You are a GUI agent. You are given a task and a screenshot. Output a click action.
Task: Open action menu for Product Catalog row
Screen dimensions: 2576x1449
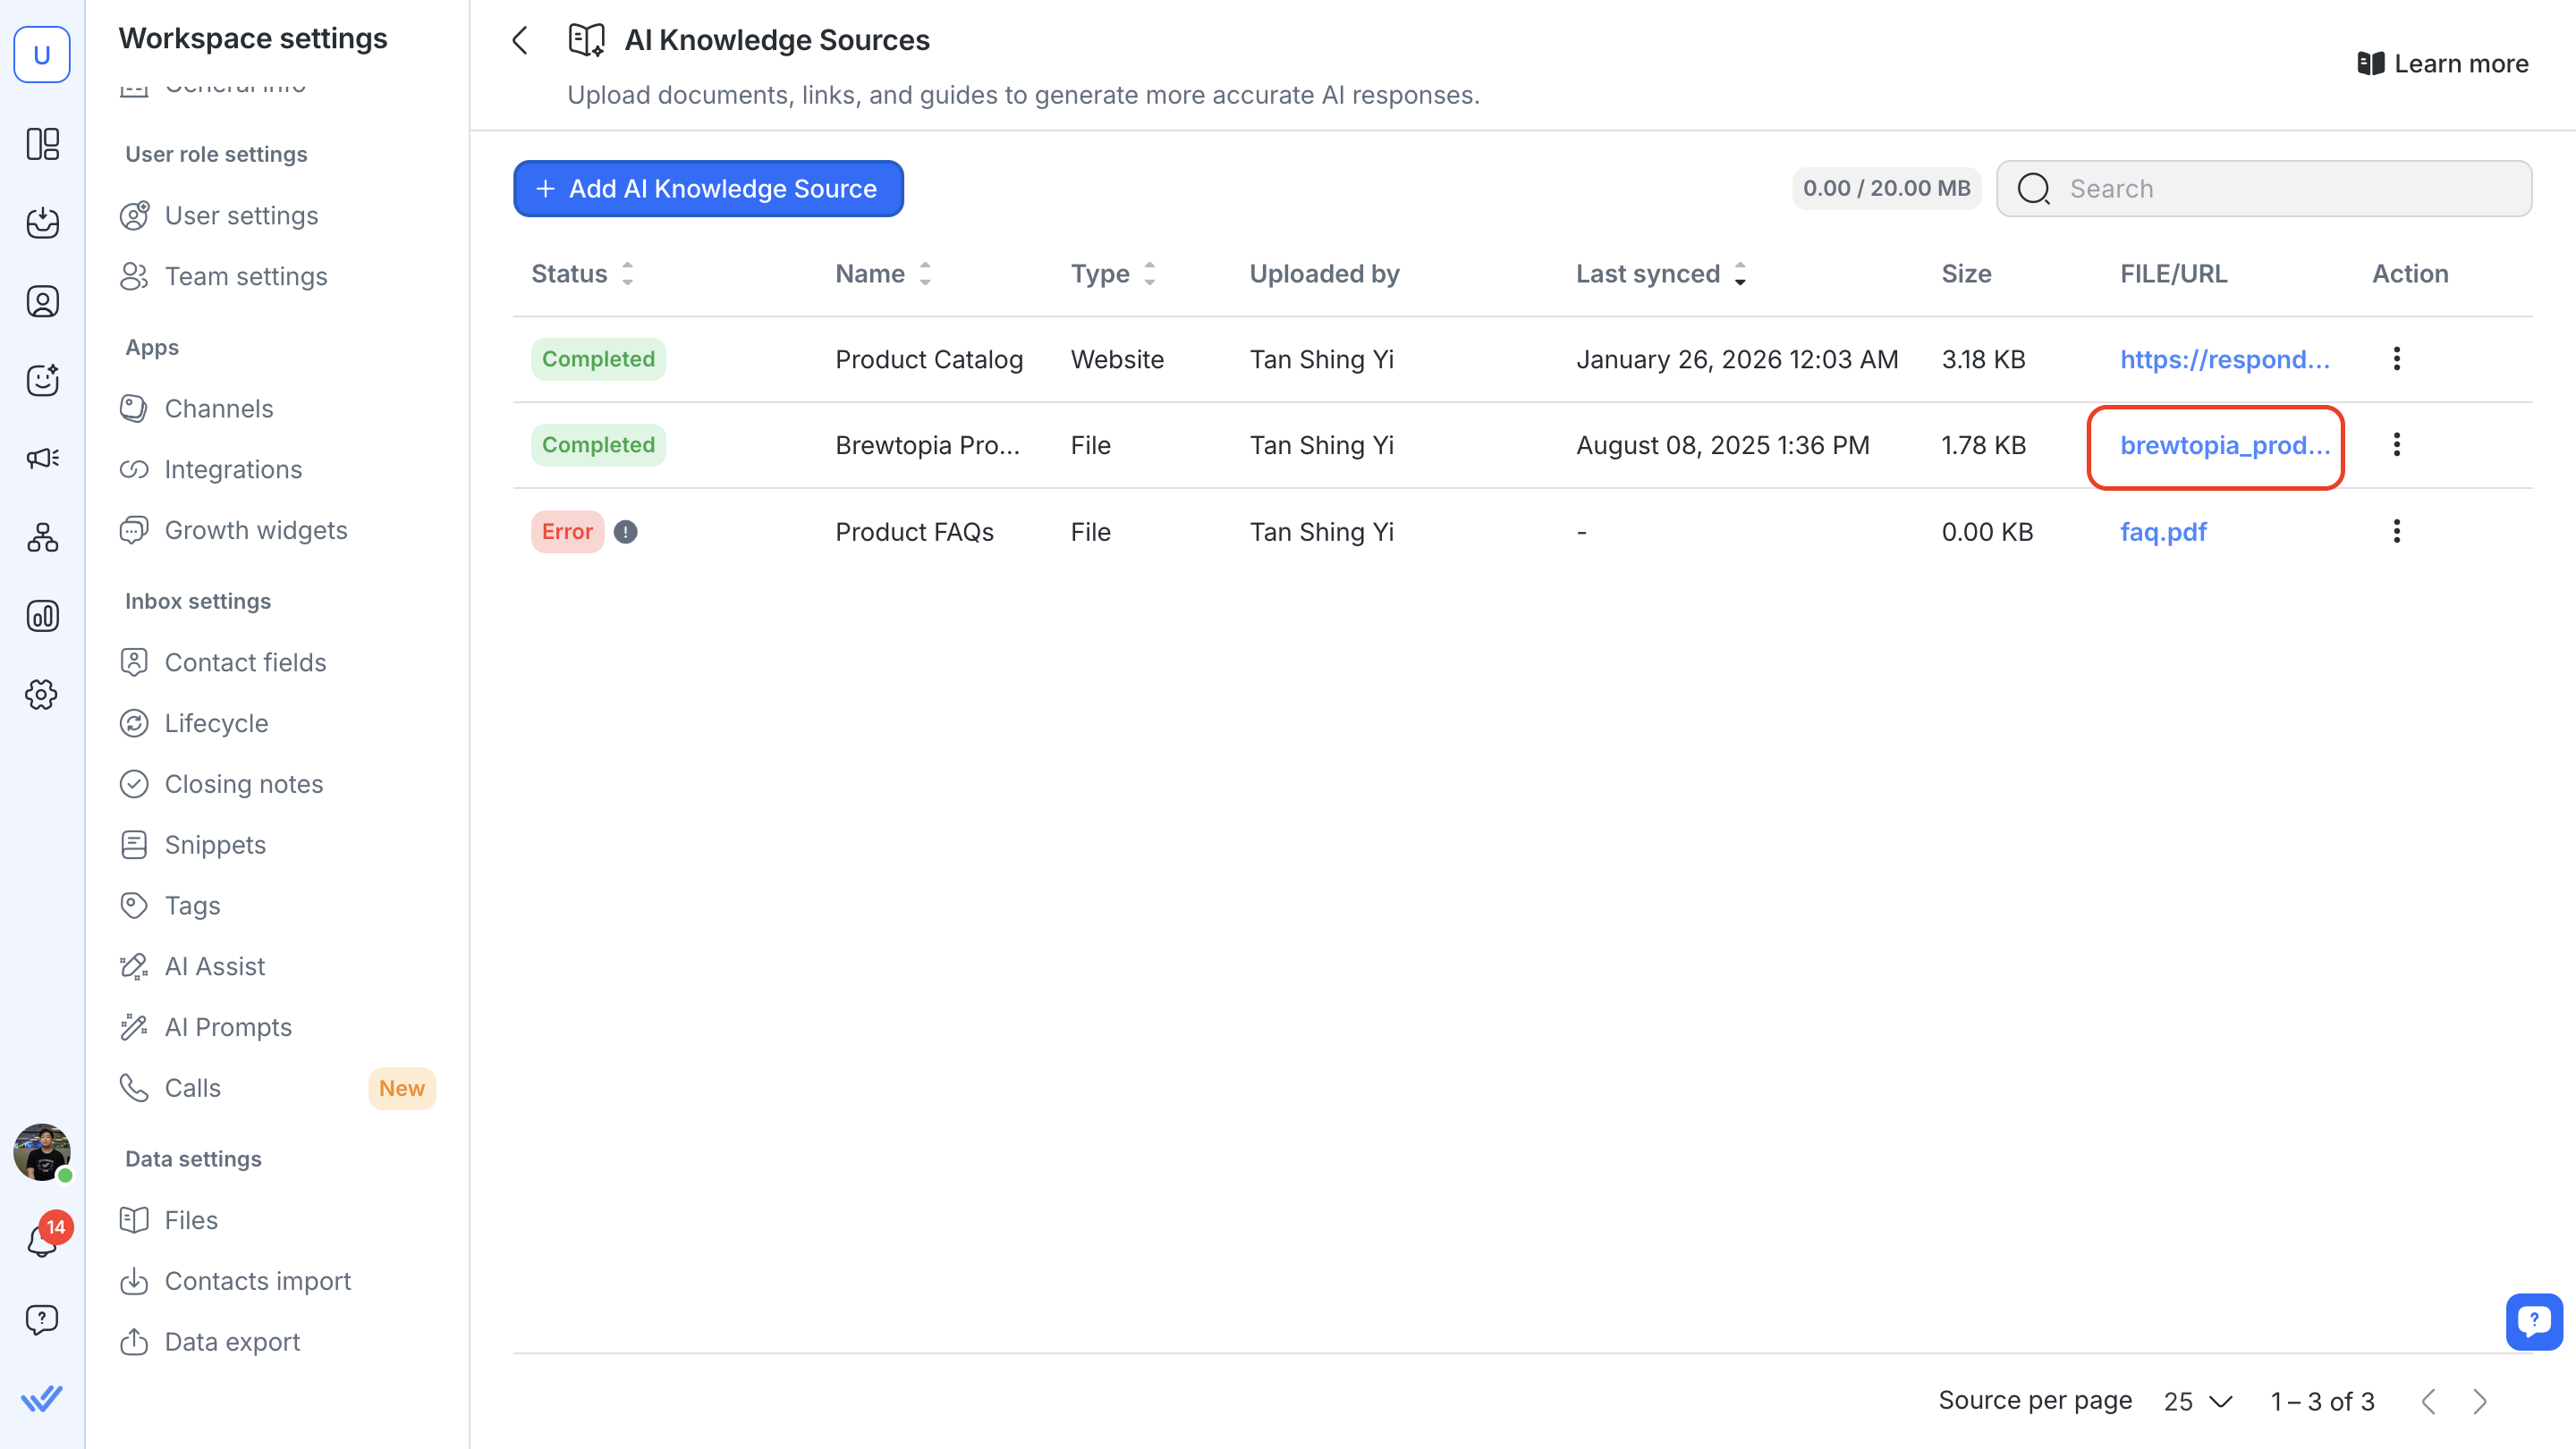2396,358
